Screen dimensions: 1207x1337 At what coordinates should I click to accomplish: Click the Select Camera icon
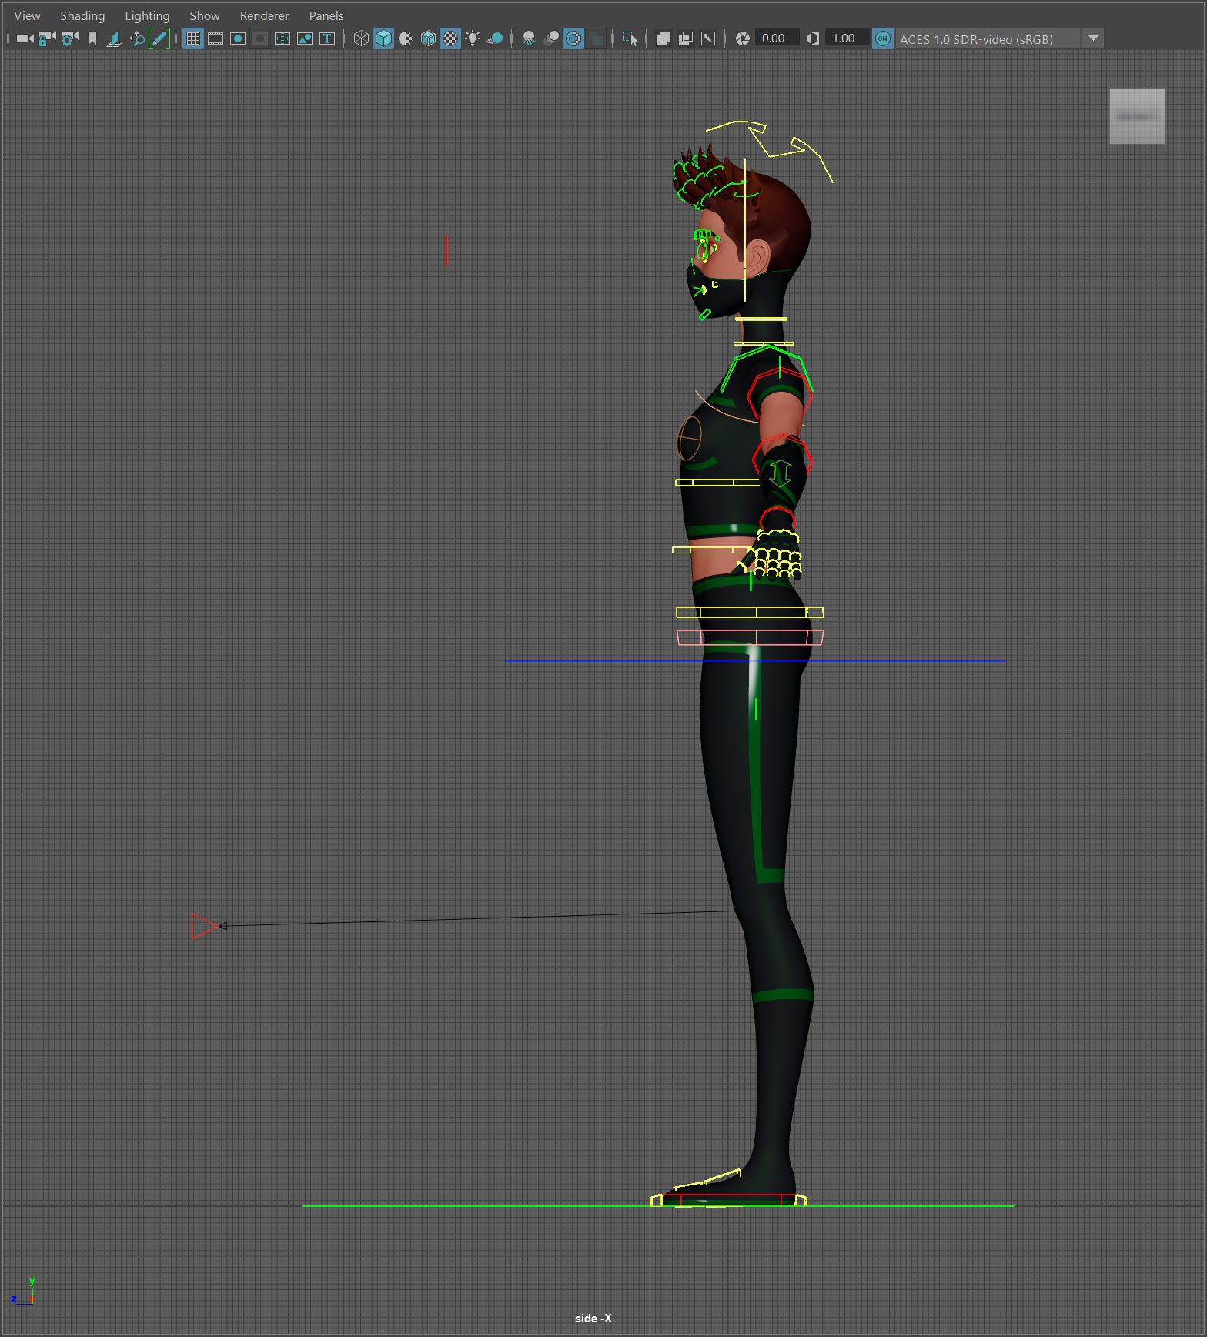click(25, 38)
